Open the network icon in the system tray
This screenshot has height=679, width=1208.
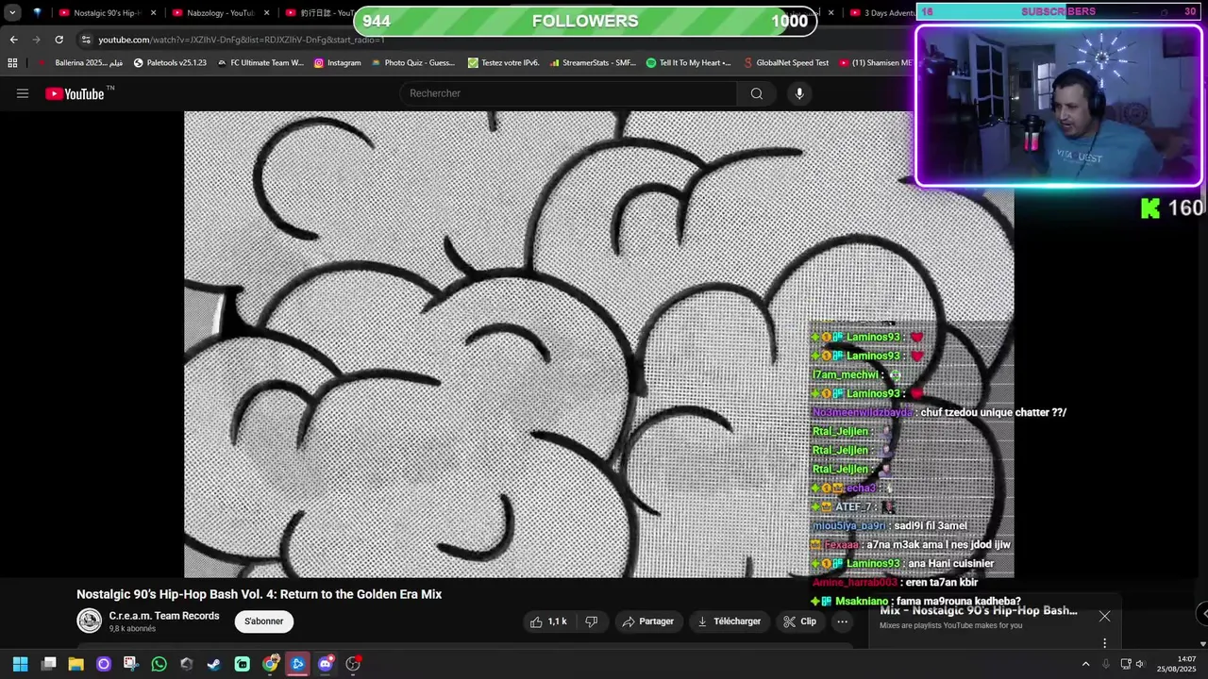pos(1126,664)
